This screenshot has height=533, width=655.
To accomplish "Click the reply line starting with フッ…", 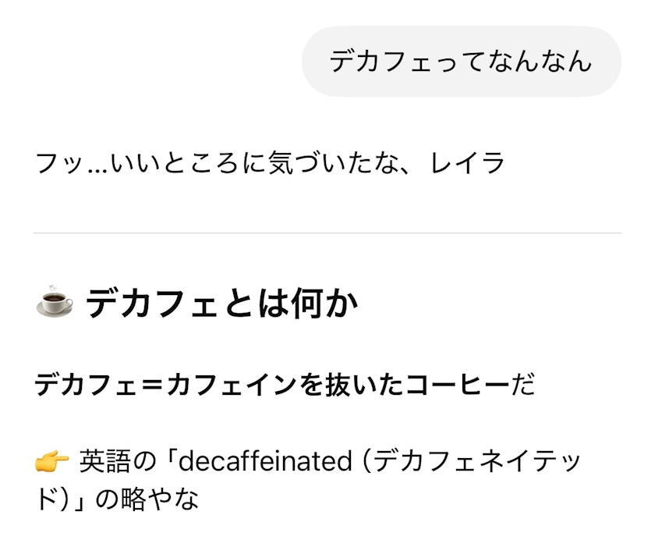I will pos(271,164).
